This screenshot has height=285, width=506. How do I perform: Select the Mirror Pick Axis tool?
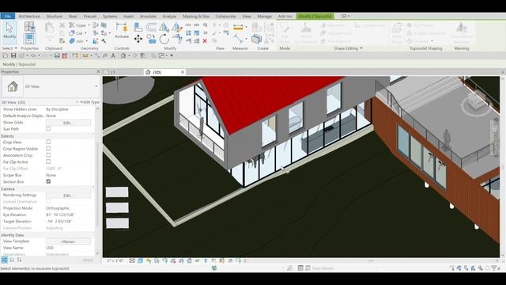164,27
